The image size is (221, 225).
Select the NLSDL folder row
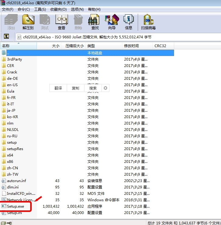tap(87, 130)
